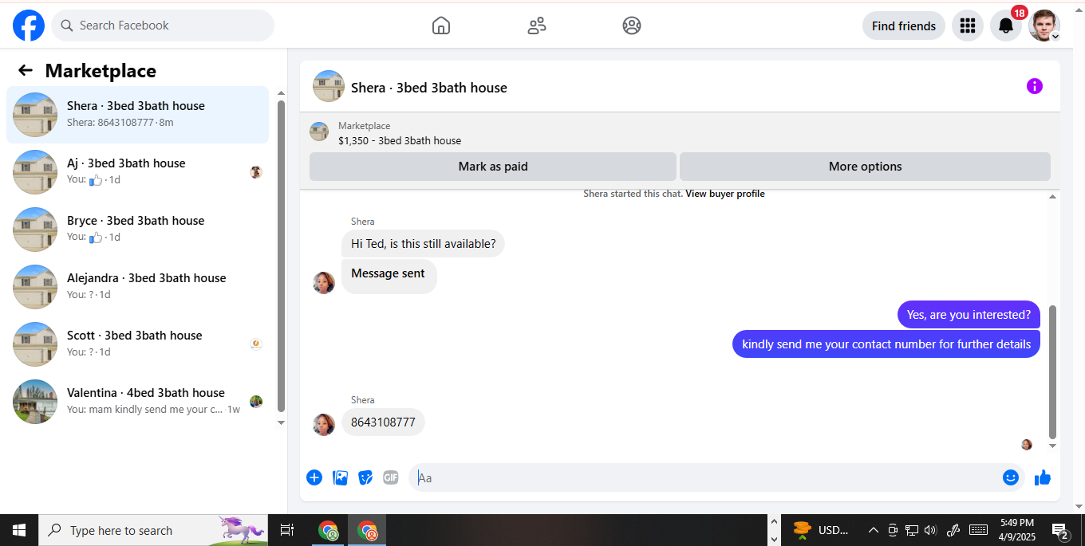Open the Bryce 3bed 3bath house conversation
The image size is (1085, 546).
[x=137, y=230]
